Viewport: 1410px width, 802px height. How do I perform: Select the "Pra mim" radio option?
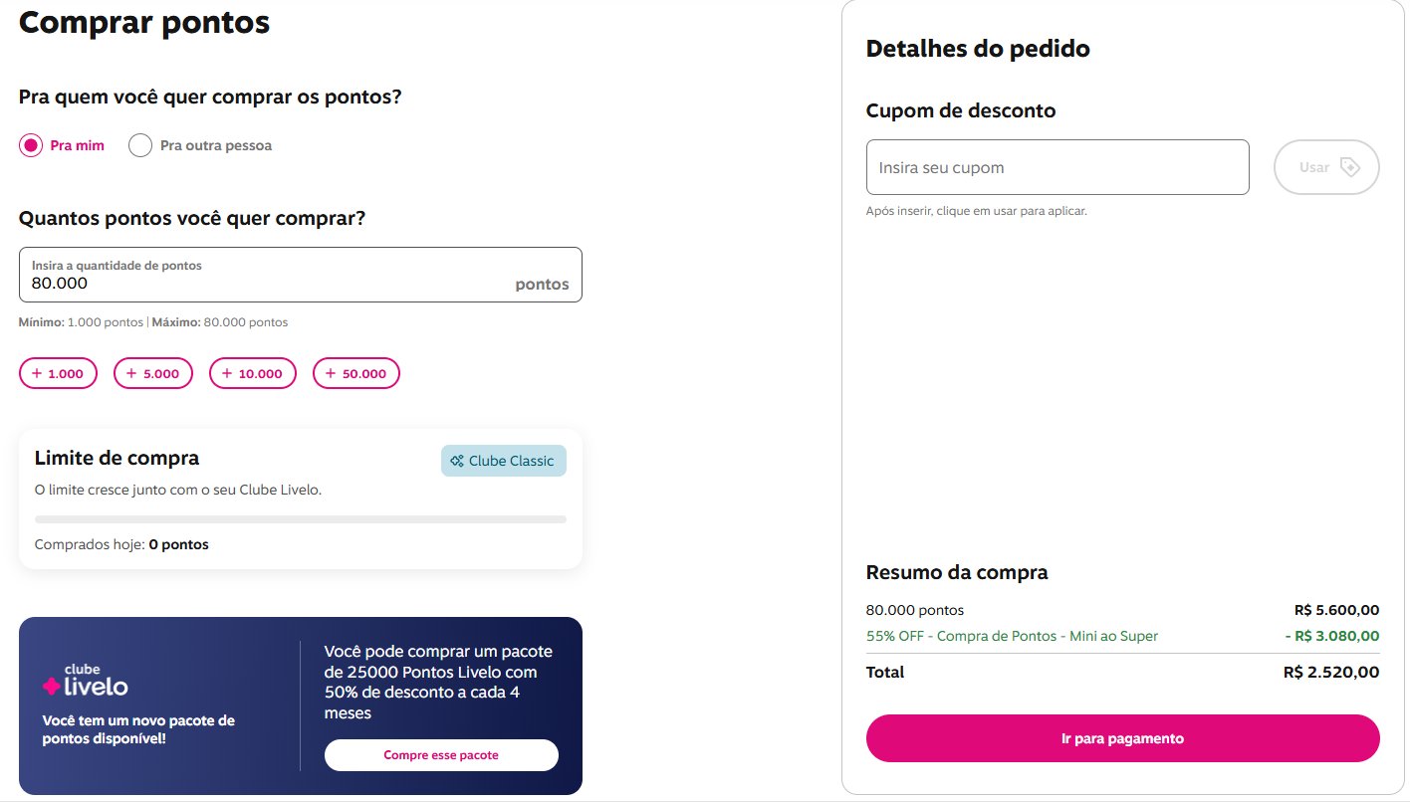coord(31,145)
